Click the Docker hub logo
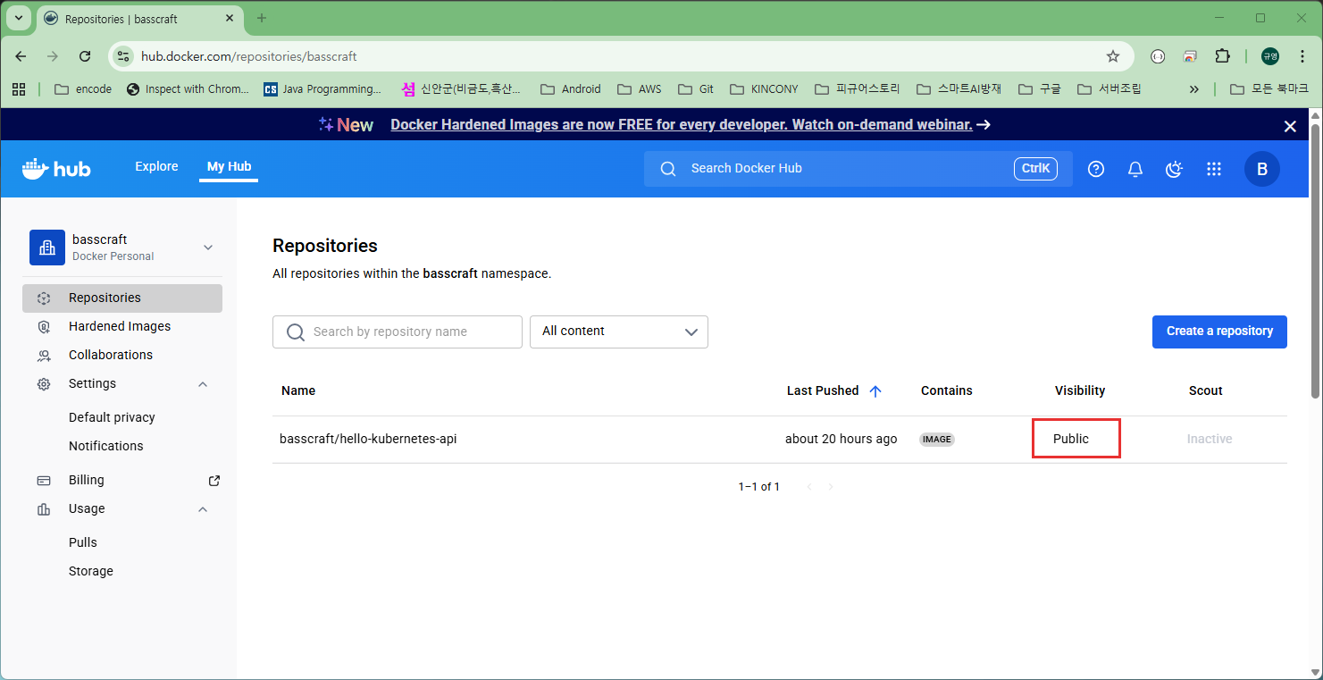 coord(56,168)
